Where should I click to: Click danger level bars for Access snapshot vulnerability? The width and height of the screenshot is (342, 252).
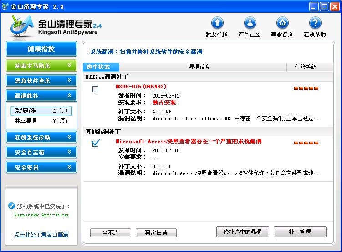(306, 143)
